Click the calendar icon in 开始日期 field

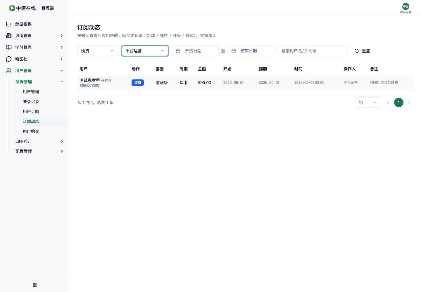(178, 51)
